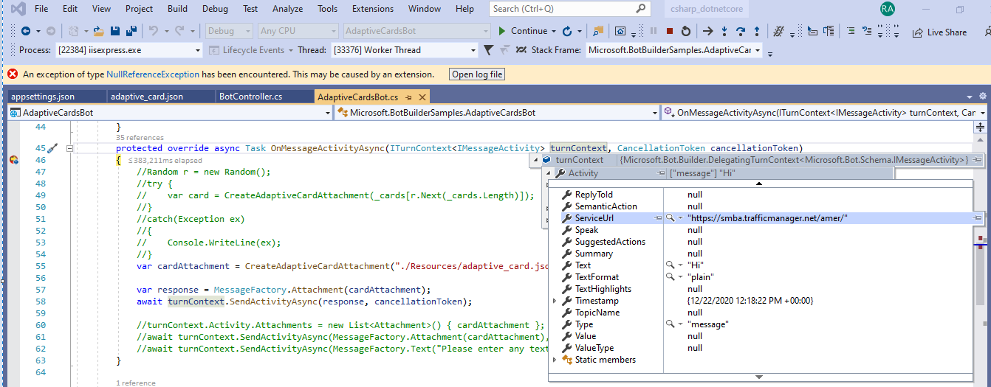Image resolution: width=991 pixels, height=387 pixels.
Task: Switch to the adaptive_card.json tab
Action: point(146,97)
